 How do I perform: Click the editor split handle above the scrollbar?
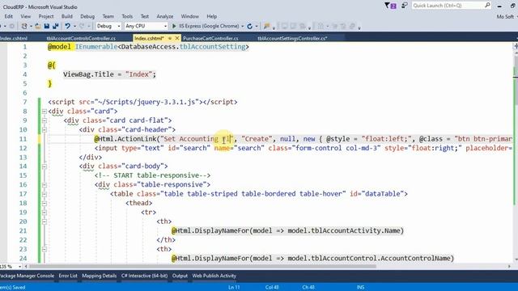coord(516,46)
